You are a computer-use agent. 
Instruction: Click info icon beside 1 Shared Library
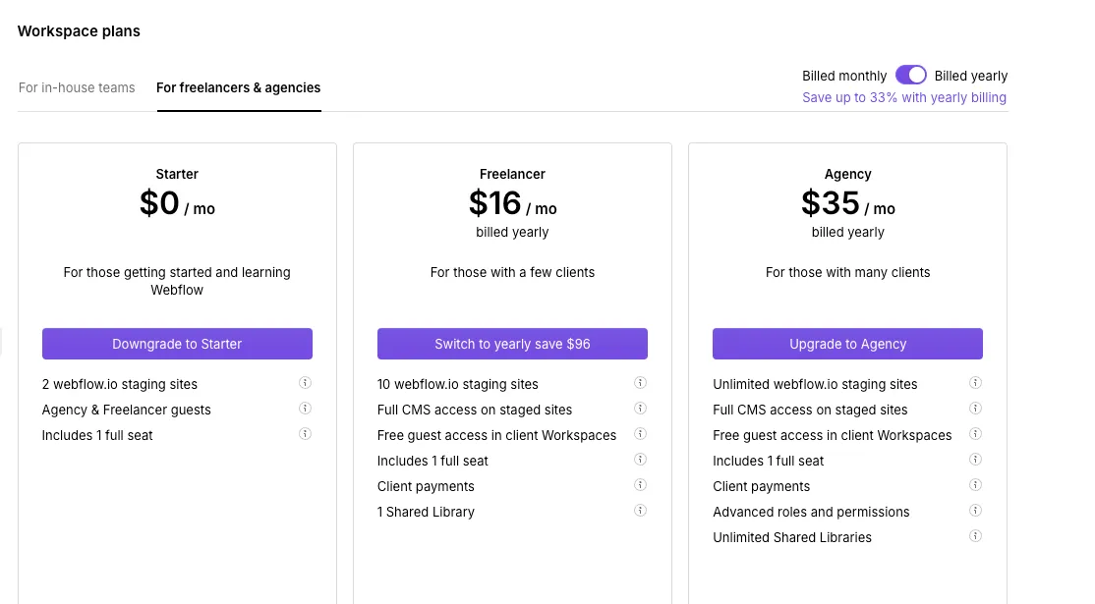640,511
